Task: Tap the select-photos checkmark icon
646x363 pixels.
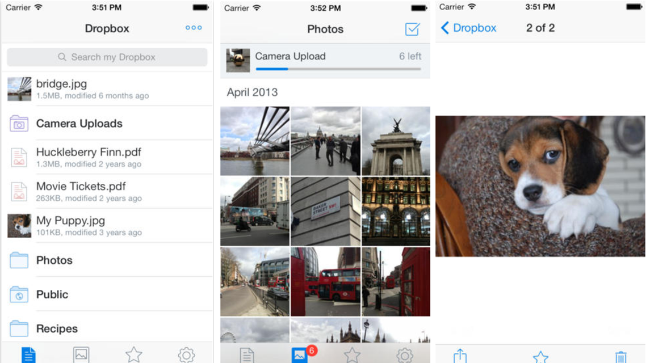Action: click(x=412, y=29)
